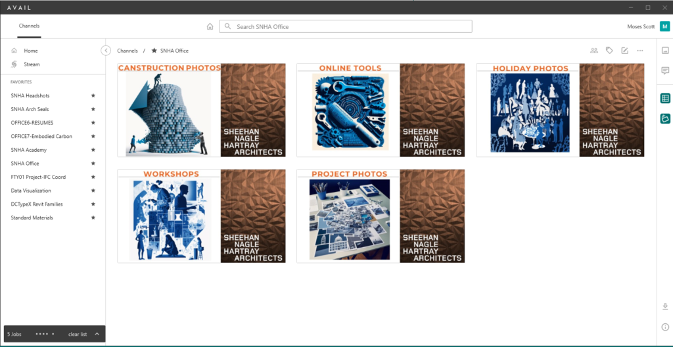Collapse the left sidebar with the chevron
Viewport: 673px width, 347px height.
tap(106, 51)
